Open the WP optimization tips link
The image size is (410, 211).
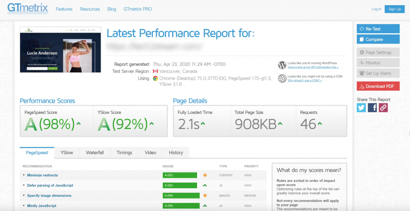click(x=307, y=67)
